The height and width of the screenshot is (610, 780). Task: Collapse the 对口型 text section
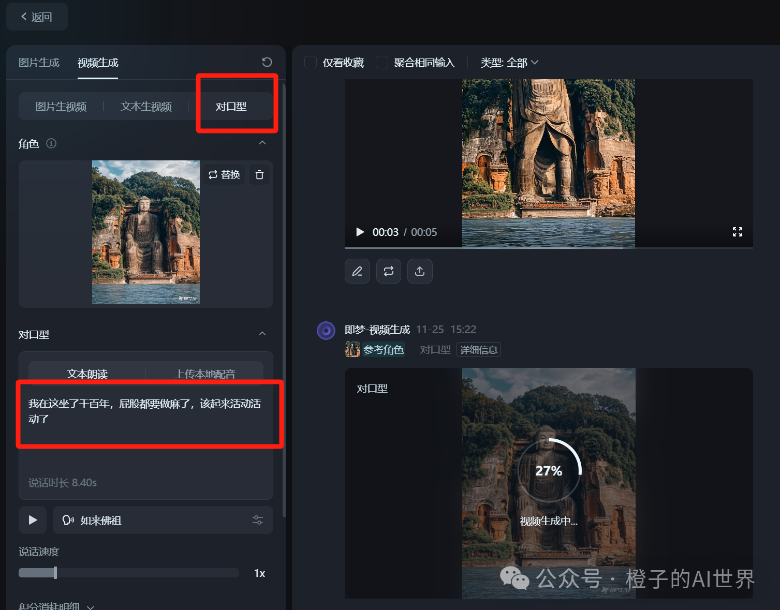pos(262,334)
